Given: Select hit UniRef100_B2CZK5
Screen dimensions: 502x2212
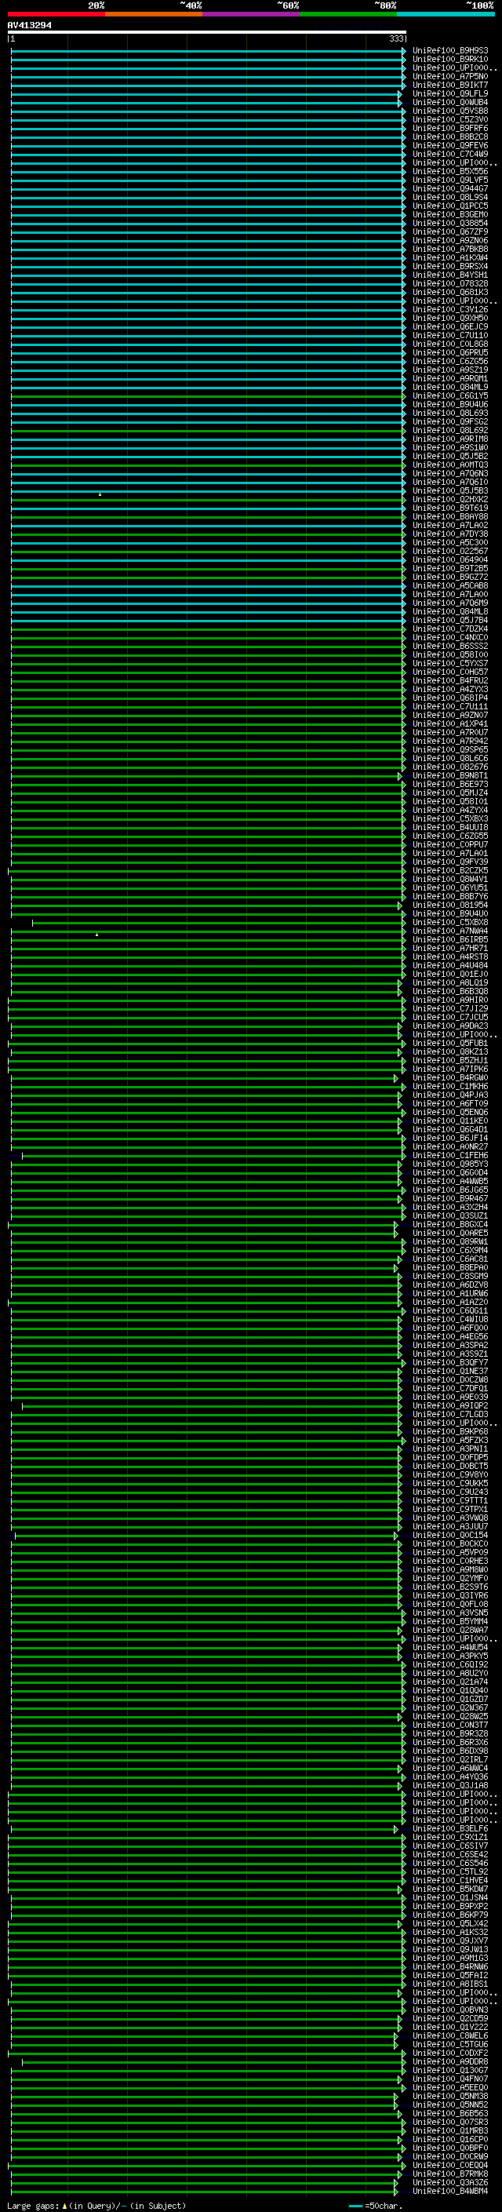Looking at the screenshot, I should click(x=450, y=871).
